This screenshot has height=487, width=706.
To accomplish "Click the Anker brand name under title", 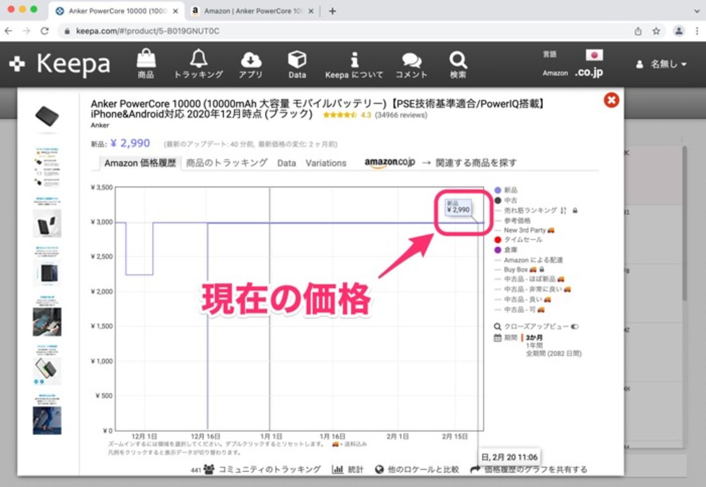I will [x=100, y=125].
